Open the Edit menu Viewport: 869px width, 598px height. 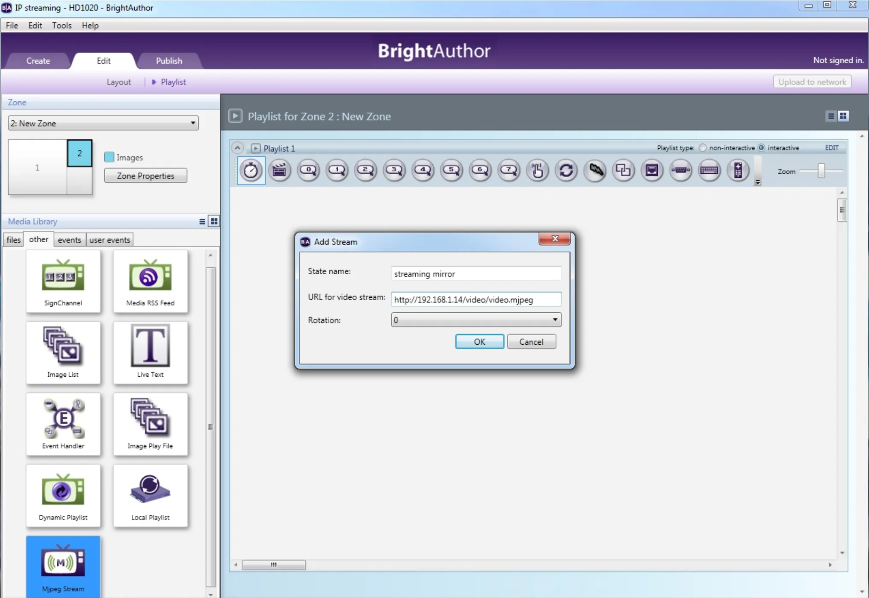tap(35, 25)
